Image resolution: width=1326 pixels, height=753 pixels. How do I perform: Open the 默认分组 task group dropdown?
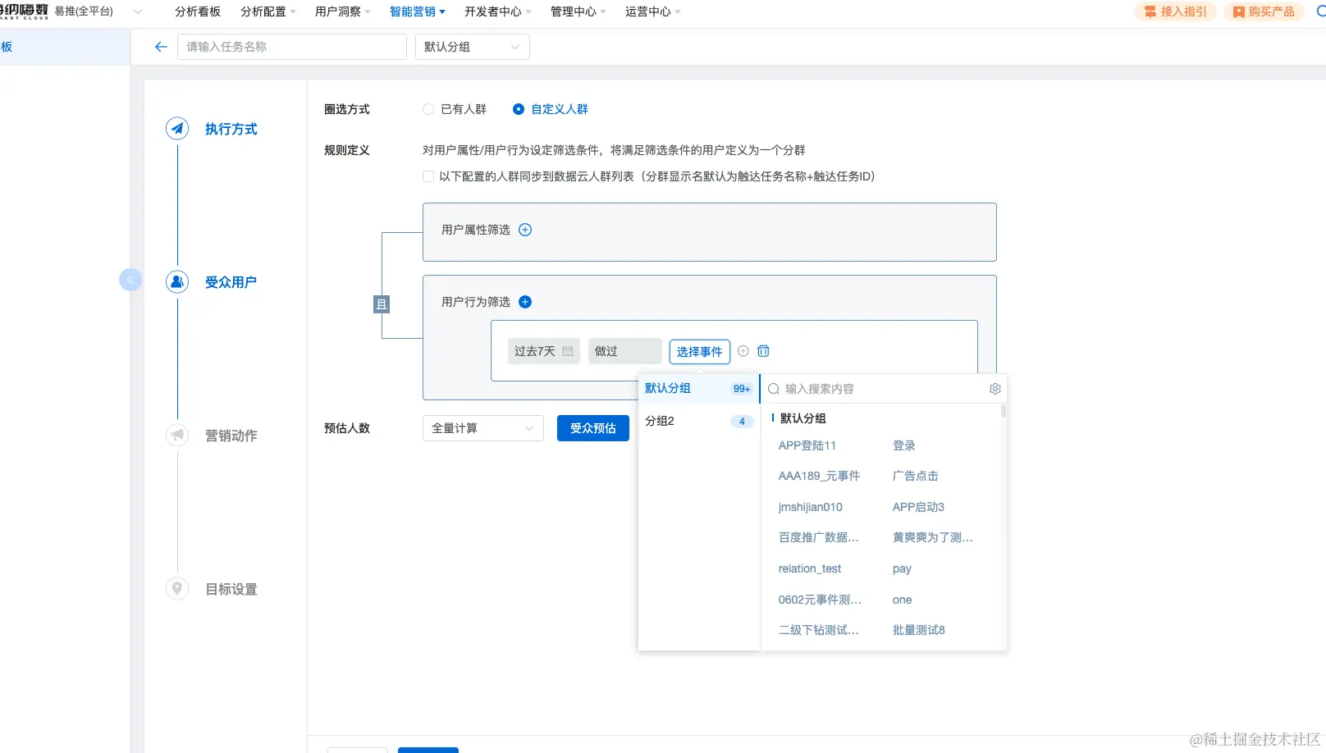coord(473,47)
